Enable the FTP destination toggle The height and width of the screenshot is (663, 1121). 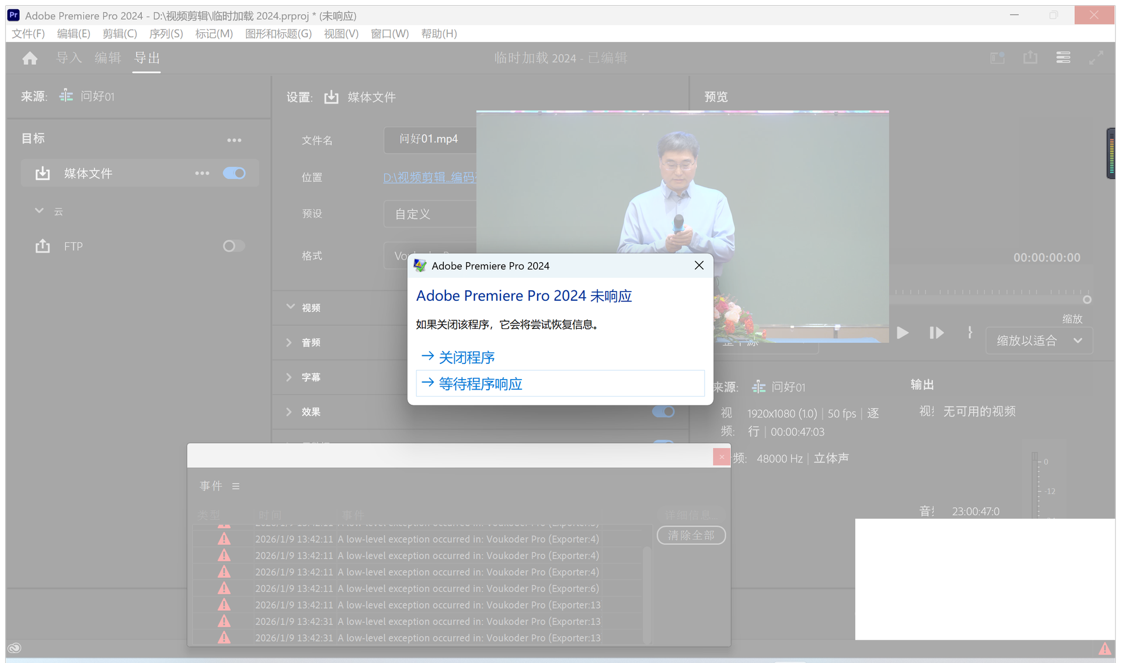pyautogui.click(x=234, y=246)
